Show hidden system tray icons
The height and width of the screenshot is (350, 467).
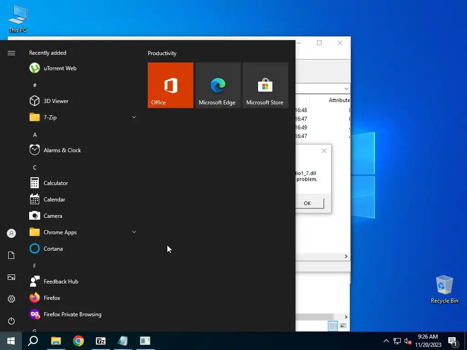coord(386,341)
